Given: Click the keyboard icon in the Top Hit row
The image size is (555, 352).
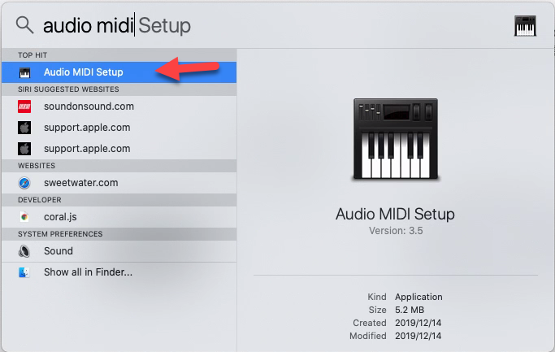Looking at the screenshot, I should [x=24, y=72].
